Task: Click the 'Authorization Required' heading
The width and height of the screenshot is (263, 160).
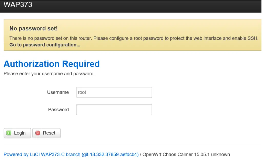Action: (x=52, y=64)
